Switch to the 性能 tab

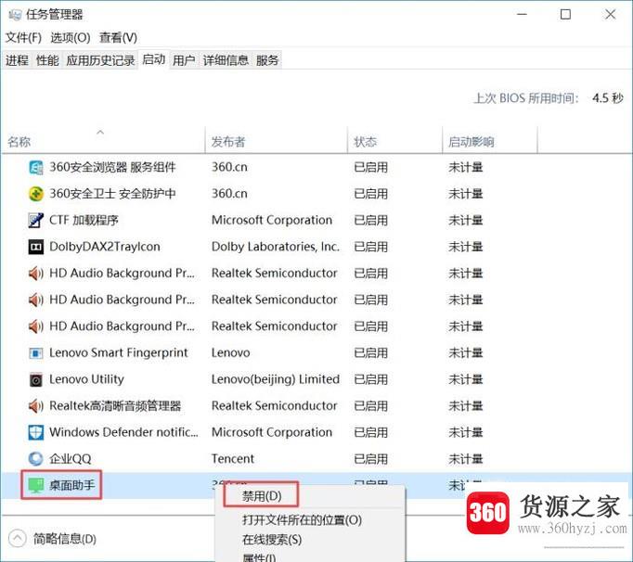47,60
